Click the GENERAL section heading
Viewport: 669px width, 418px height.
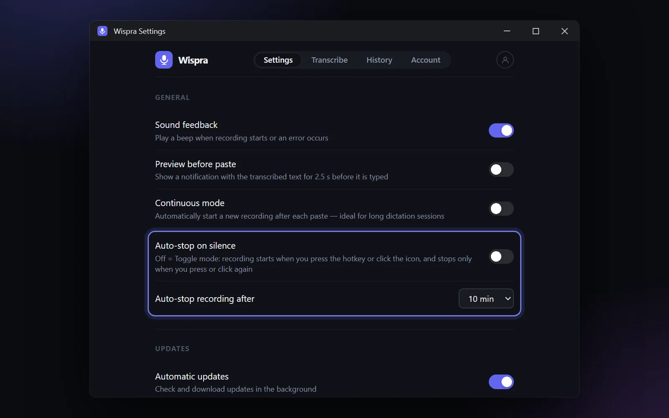coord(172,97)
